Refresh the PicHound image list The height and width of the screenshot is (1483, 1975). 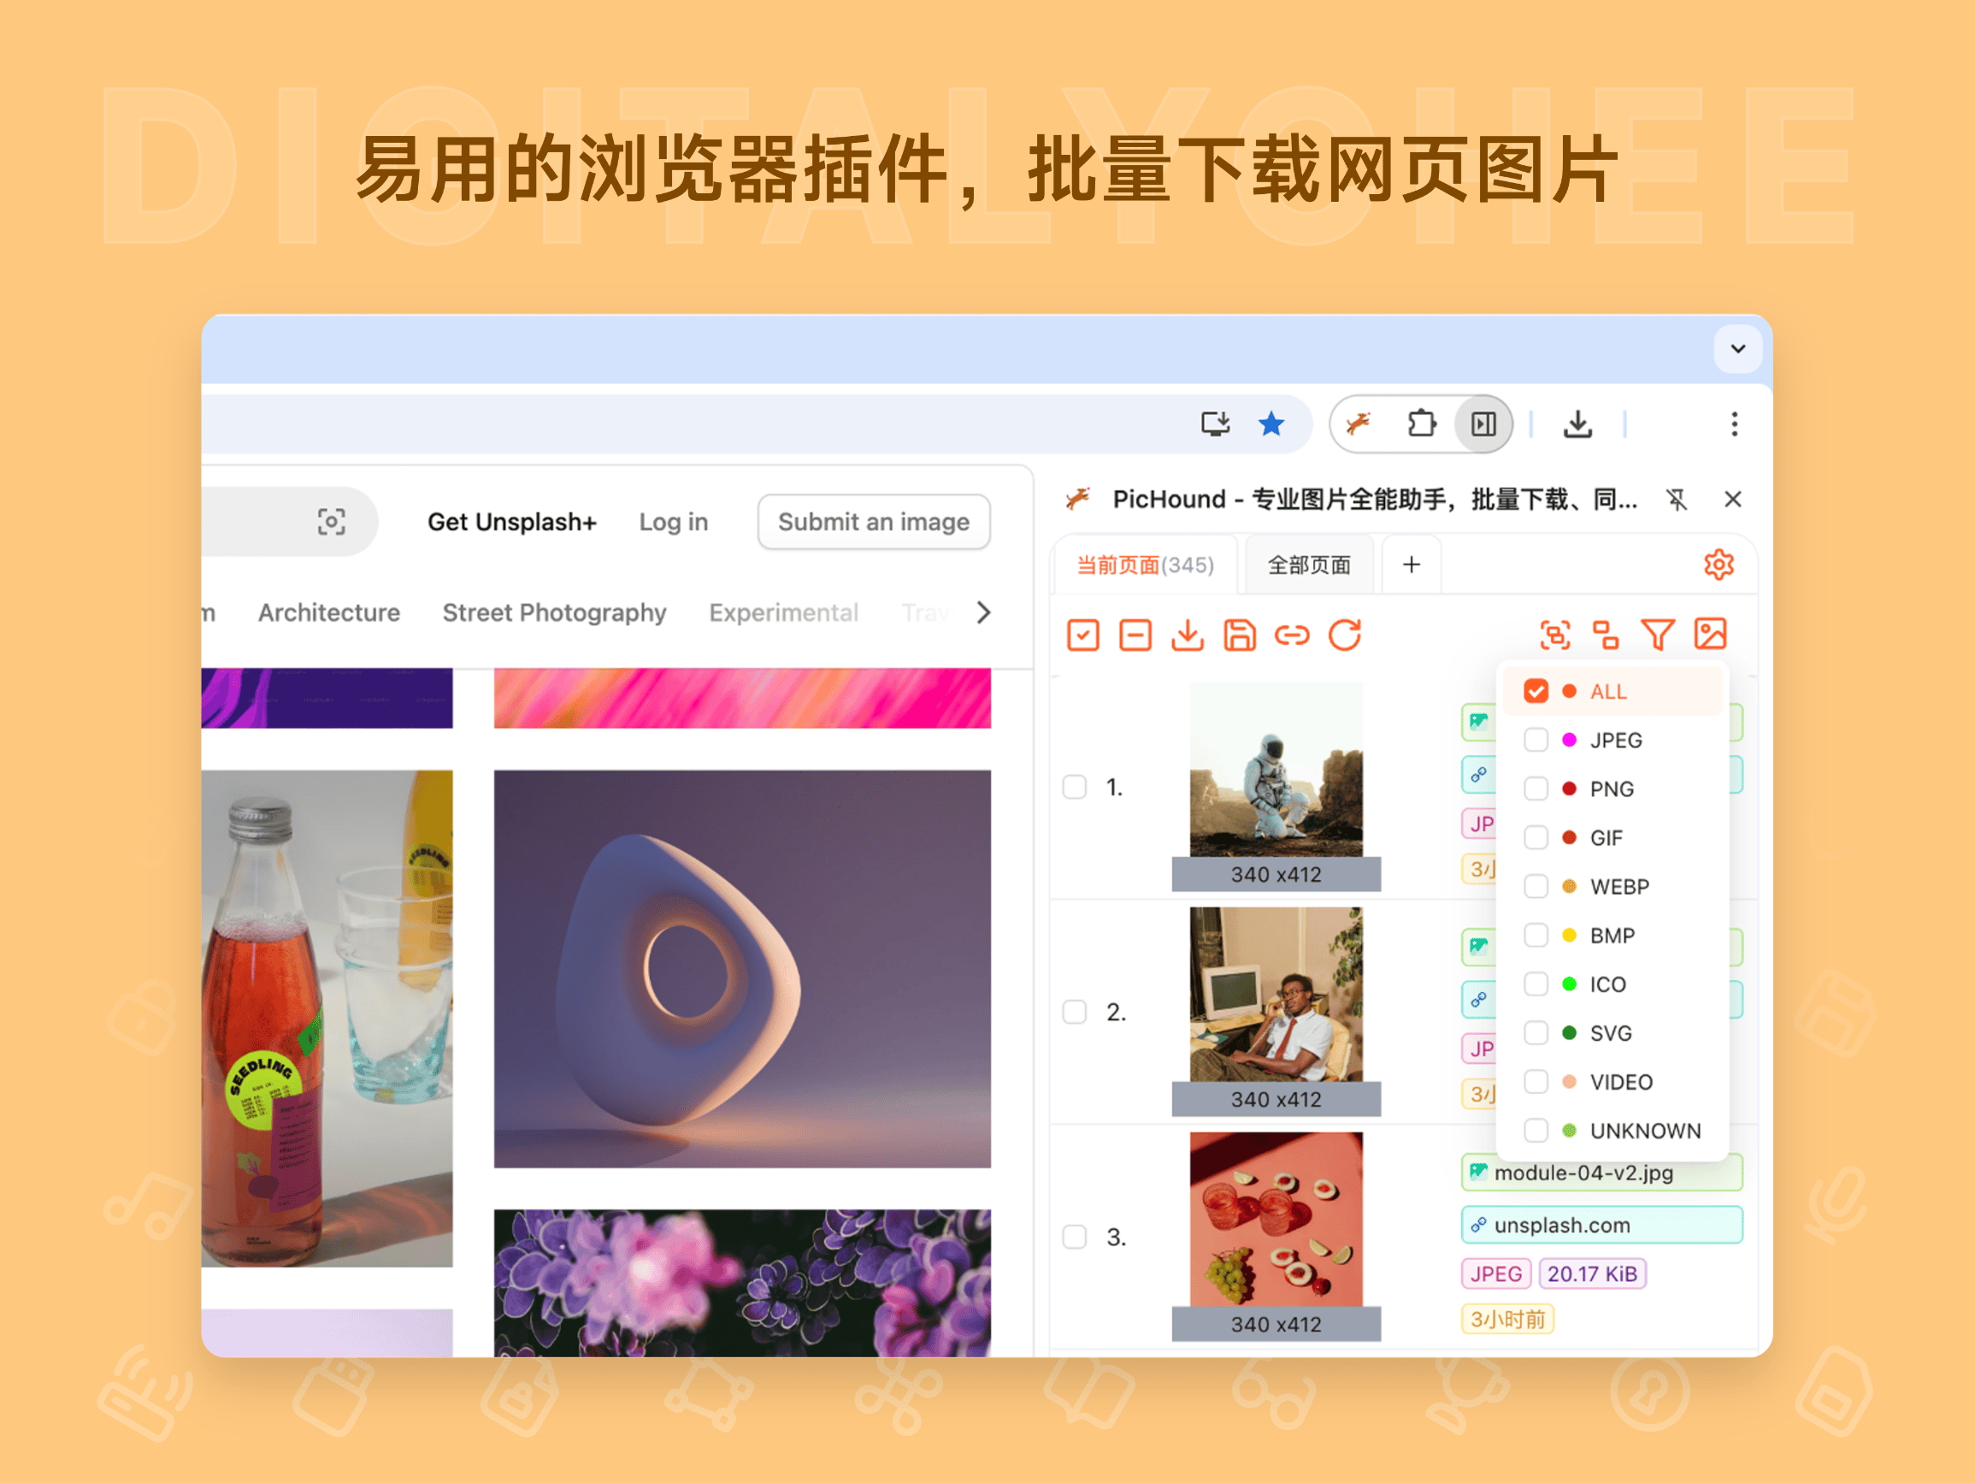(1344, 635)
